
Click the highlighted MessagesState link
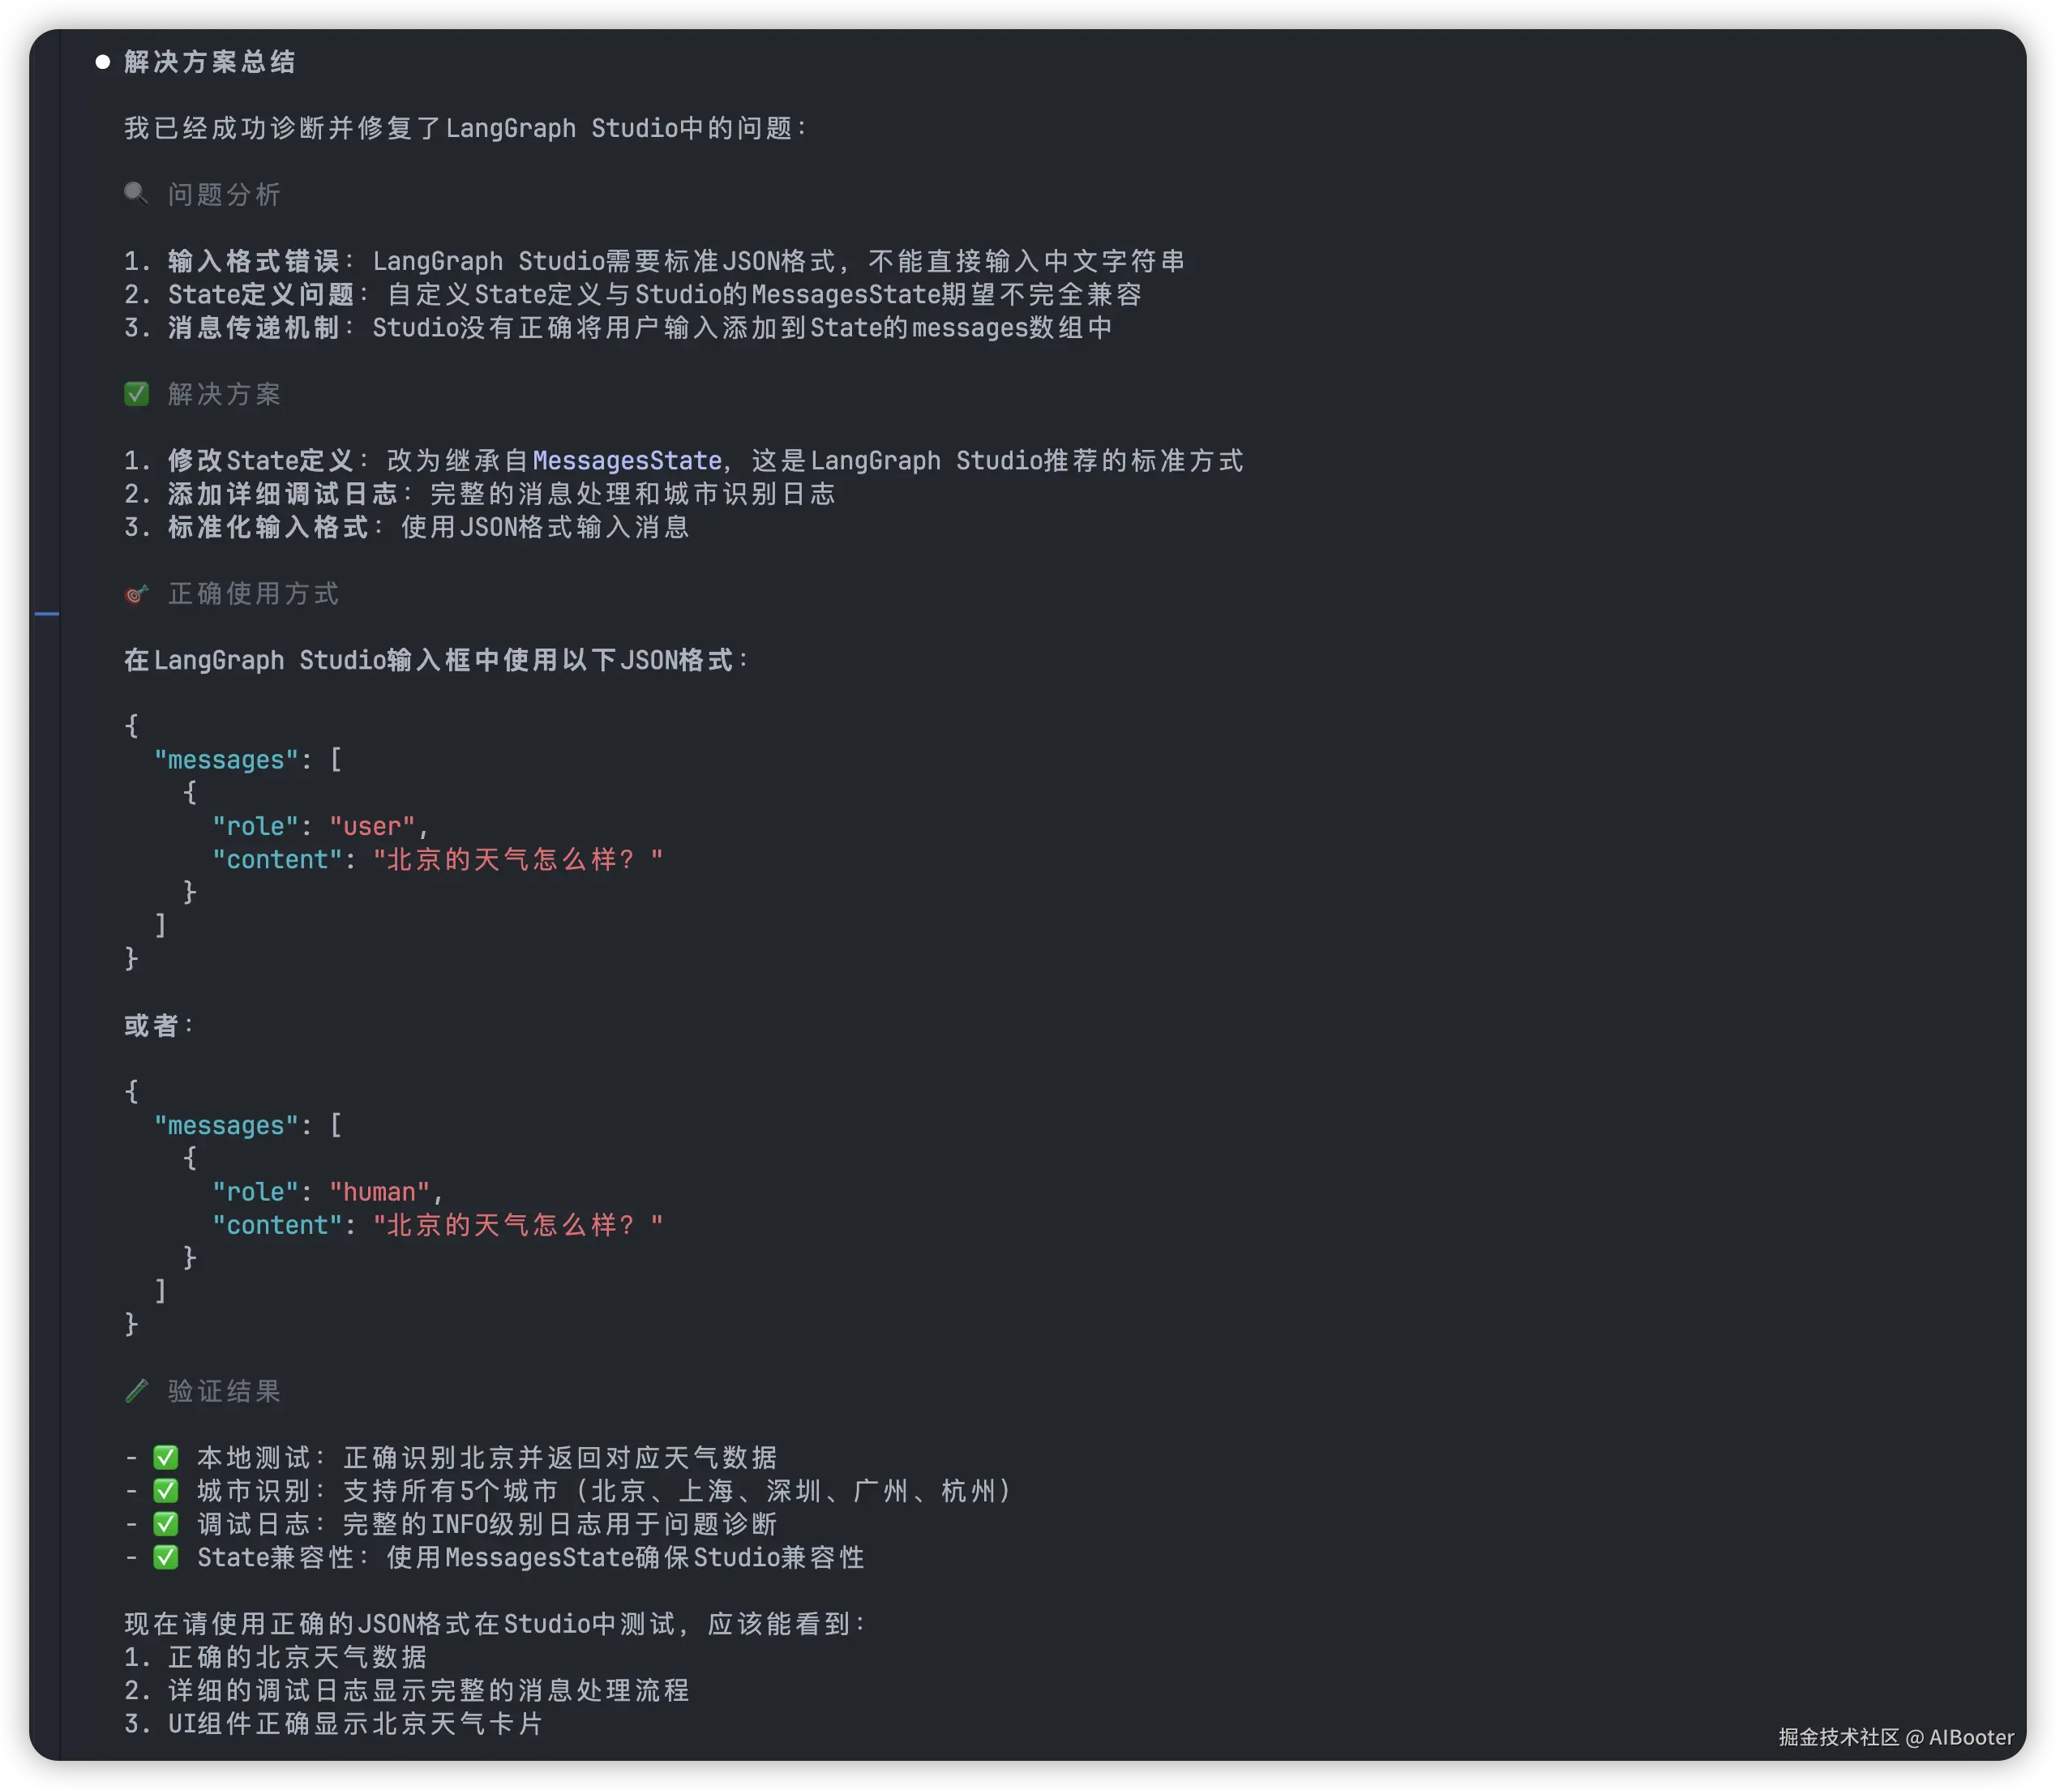(627, 460)
